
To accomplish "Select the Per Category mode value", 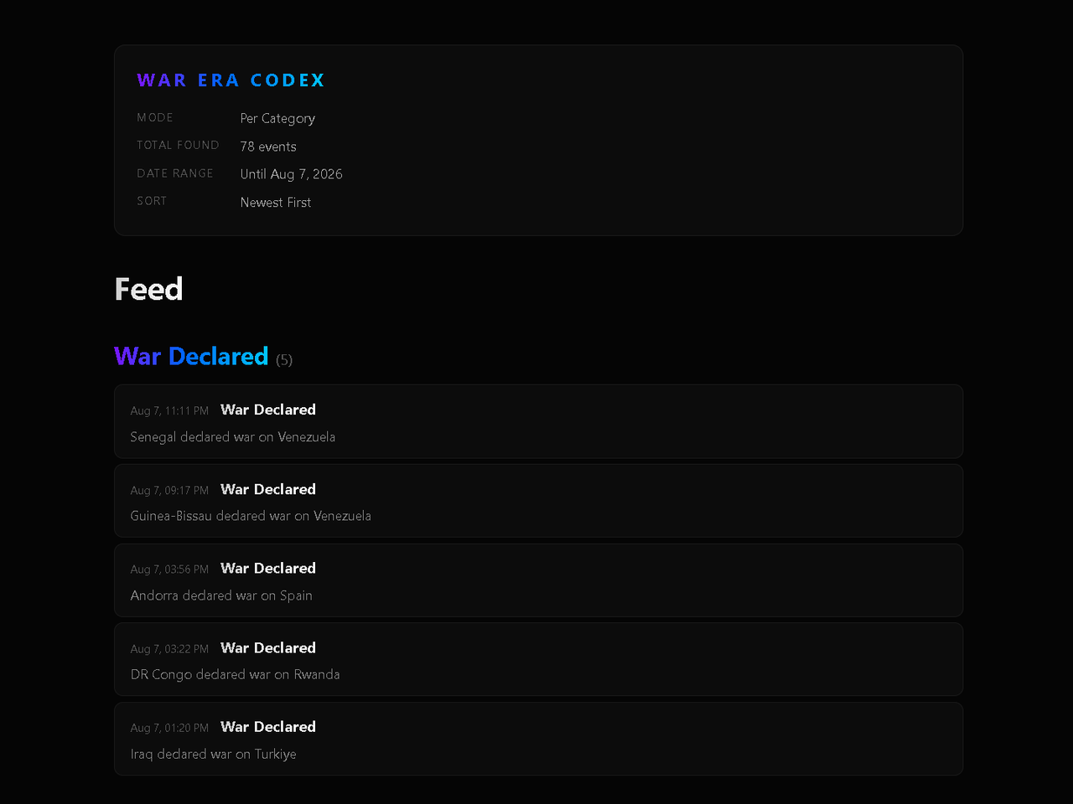I will coord(277,119).
